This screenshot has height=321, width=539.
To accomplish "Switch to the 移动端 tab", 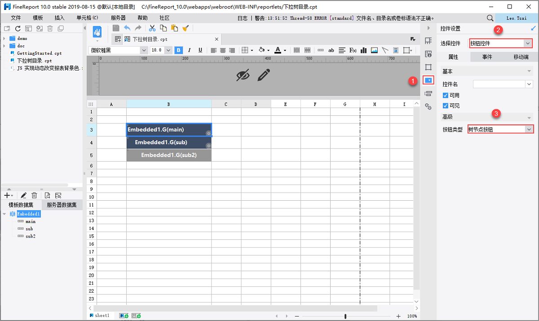I will tap(521, 57).
